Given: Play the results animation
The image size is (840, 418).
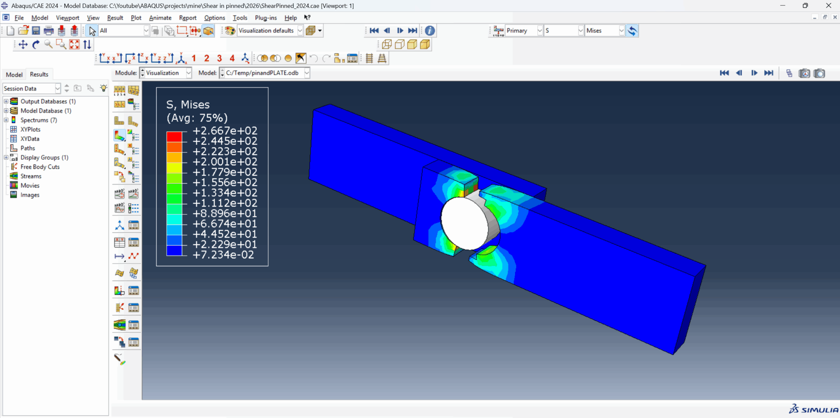Looking at the screenshot, I should (400, 30).
